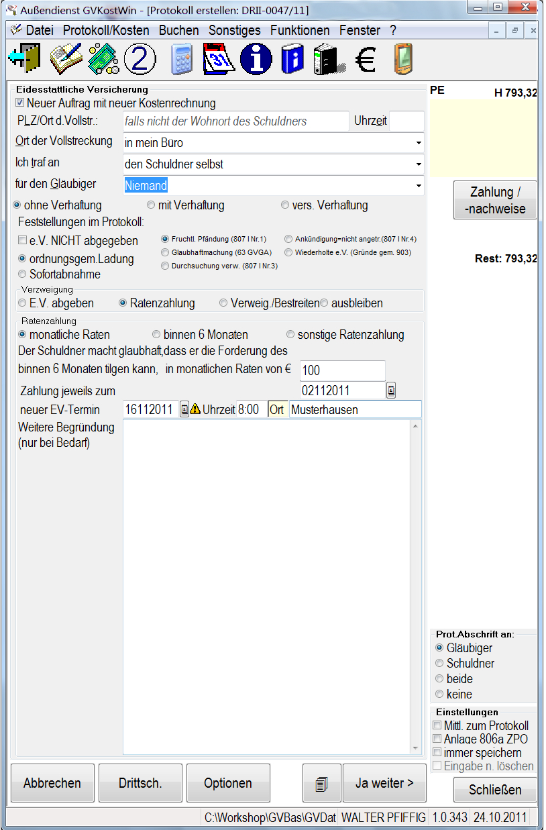Open the calculator tool icon
The height and width of the screenshot is (830, 546).
pos(181,59)
